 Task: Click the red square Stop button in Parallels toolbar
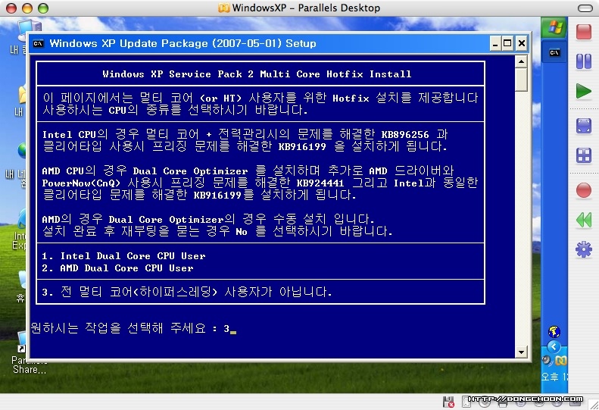pos(583,31)
